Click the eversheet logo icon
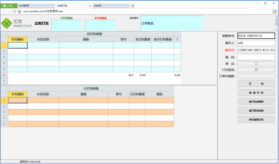Image resolution: width=279 pixels, height=164 pixels. [7, 23]
